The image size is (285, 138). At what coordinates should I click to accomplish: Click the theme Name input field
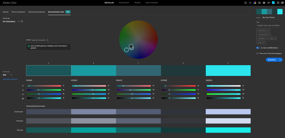(272, 17)
